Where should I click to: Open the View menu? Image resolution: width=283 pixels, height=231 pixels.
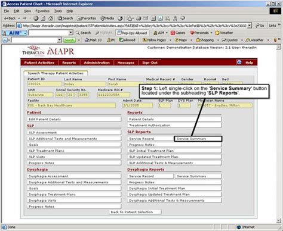(27, 11)
